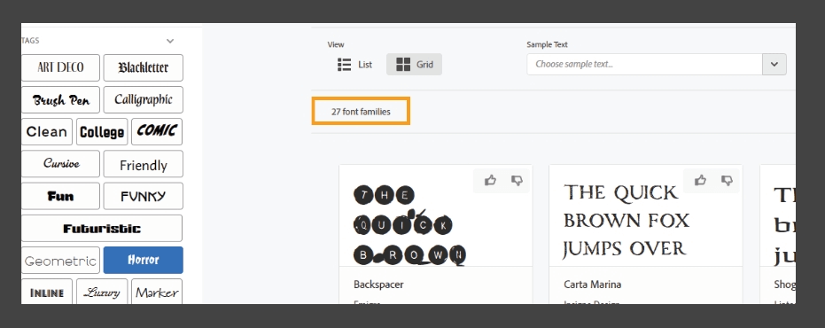
Task: Choose the Calligraphic tag
Action: click(x=144, y=99)
